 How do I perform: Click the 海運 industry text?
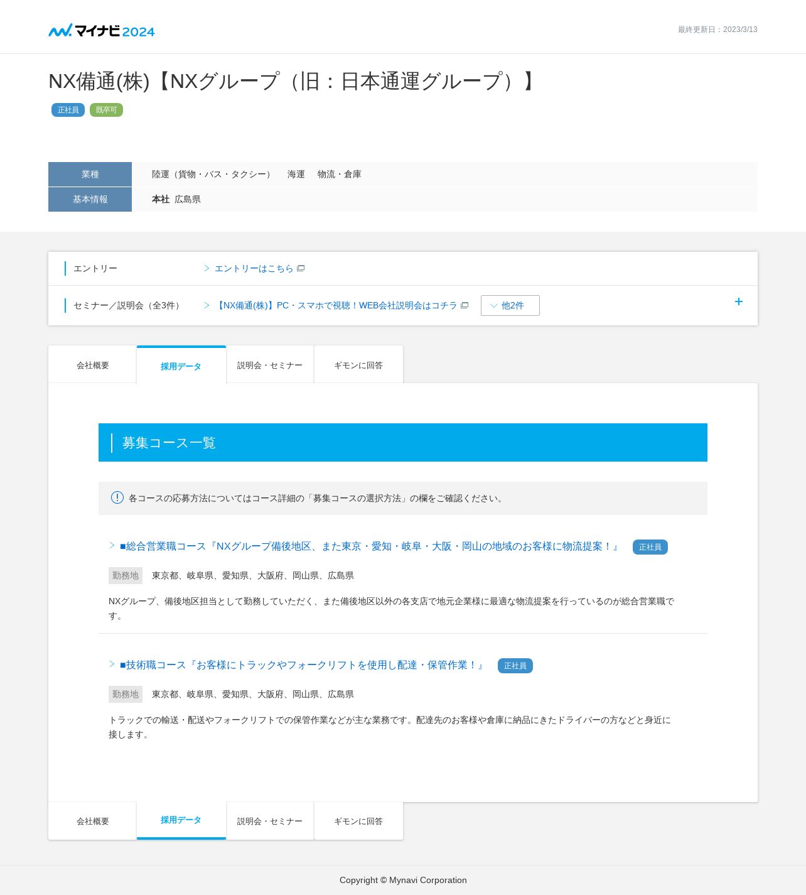tap(296, 174)
